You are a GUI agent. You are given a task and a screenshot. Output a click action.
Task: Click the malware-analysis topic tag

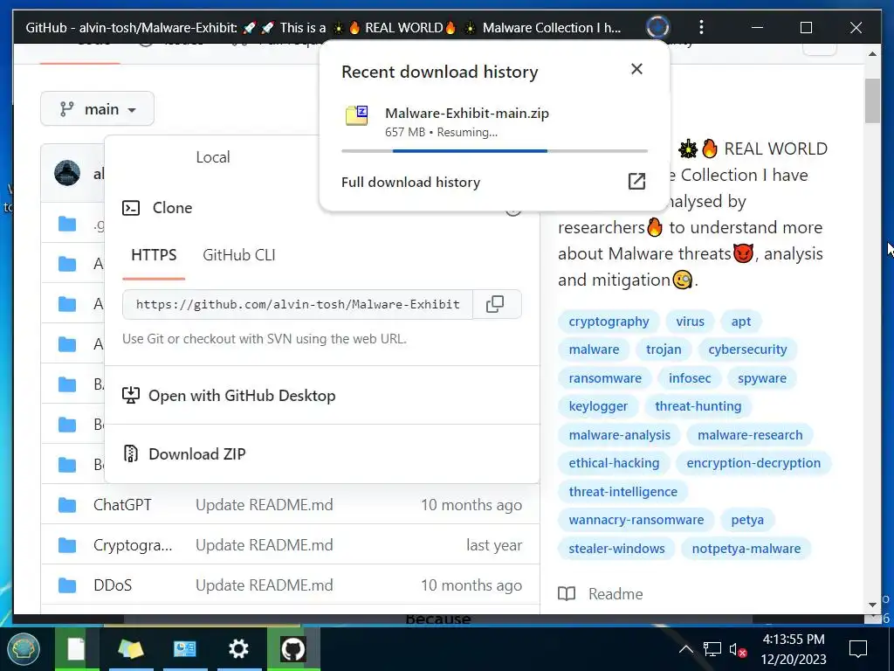point(619,435)
